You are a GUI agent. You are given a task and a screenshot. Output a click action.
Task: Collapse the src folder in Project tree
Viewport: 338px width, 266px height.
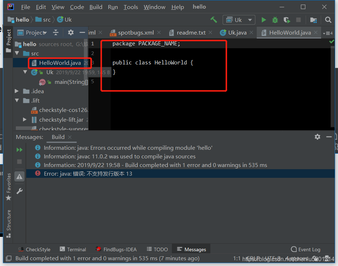(17, 53)
